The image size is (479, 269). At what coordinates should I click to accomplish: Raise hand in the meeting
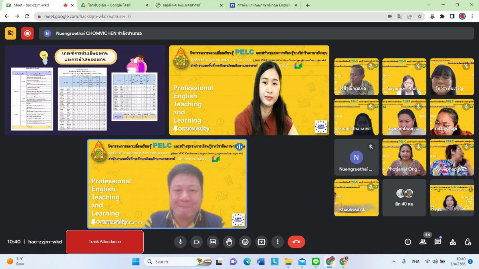coord(229,242)
